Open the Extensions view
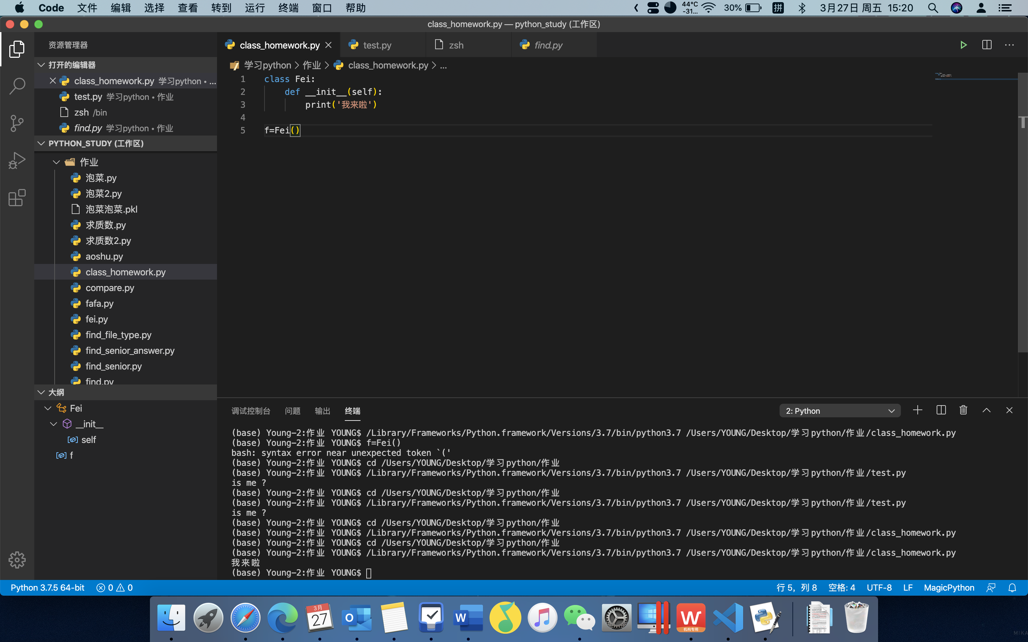Viewport: 1028px width, 642px height. point(17,198)
